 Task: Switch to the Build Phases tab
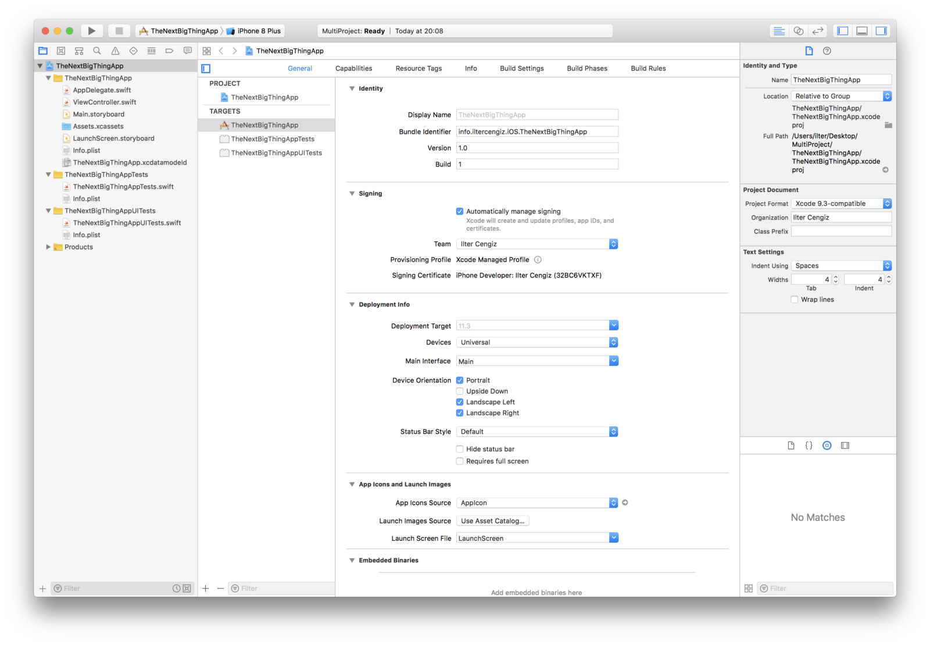click(x=587, y=69)
